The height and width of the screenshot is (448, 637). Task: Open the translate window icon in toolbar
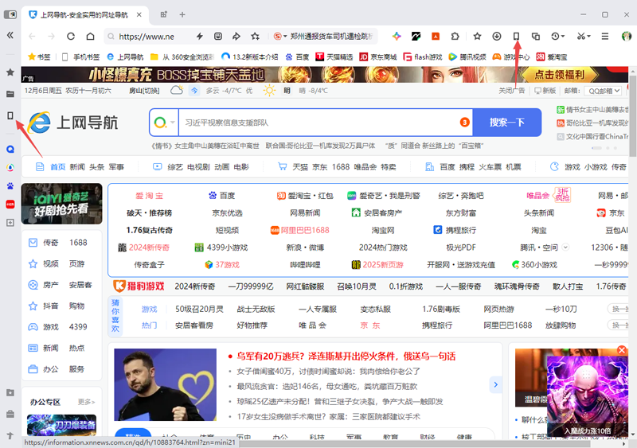536,36
